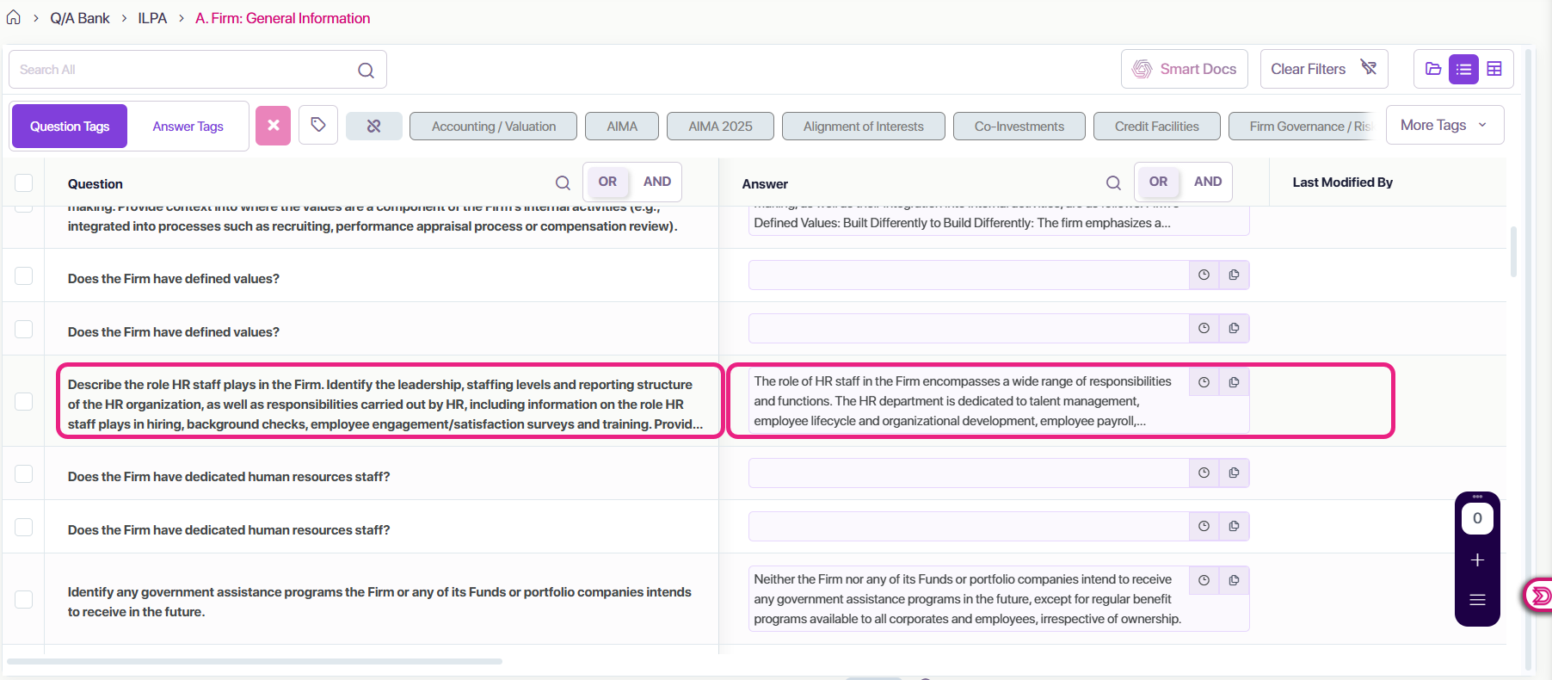Check the 'Describe the role HR staff' row

coord(24,401)
